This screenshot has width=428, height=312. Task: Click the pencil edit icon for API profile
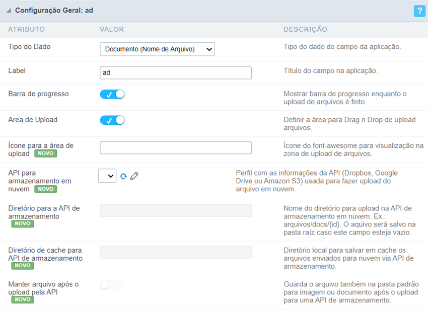[134, 176]
